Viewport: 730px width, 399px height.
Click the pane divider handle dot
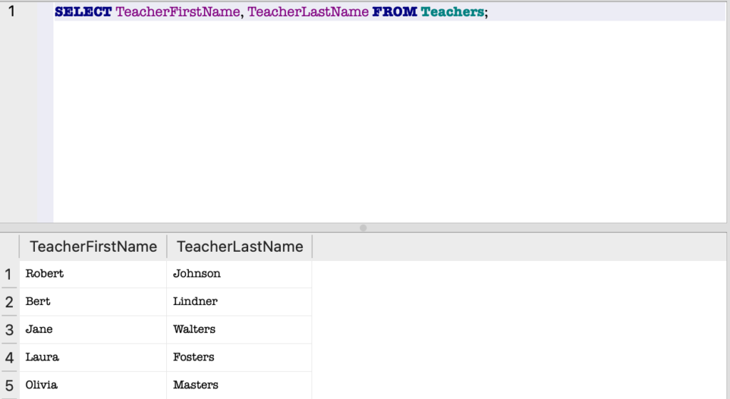point(364,228)
